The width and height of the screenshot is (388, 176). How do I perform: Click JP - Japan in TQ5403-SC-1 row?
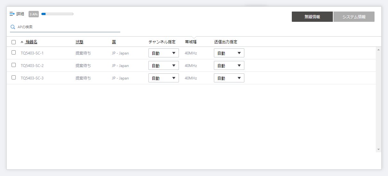click(120, 53)
